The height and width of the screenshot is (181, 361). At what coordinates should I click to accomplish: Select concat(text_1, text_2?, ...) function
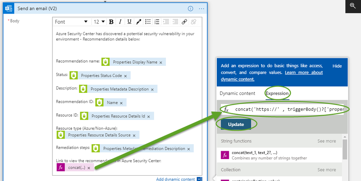point(279,155)
